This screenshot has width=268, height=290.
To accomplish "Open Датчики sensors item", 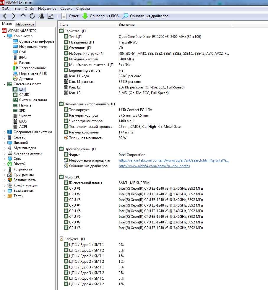I will (23, 79).
